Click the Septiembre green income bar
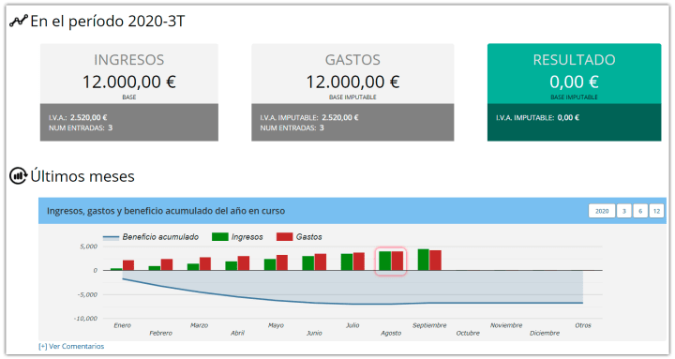This screenshot has height=359, width=675. (x=424, y=260)
